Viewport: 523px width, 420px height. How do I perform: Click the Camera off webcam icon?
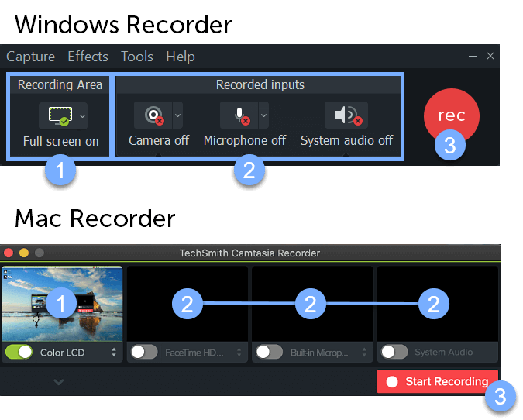pos(153,115)
